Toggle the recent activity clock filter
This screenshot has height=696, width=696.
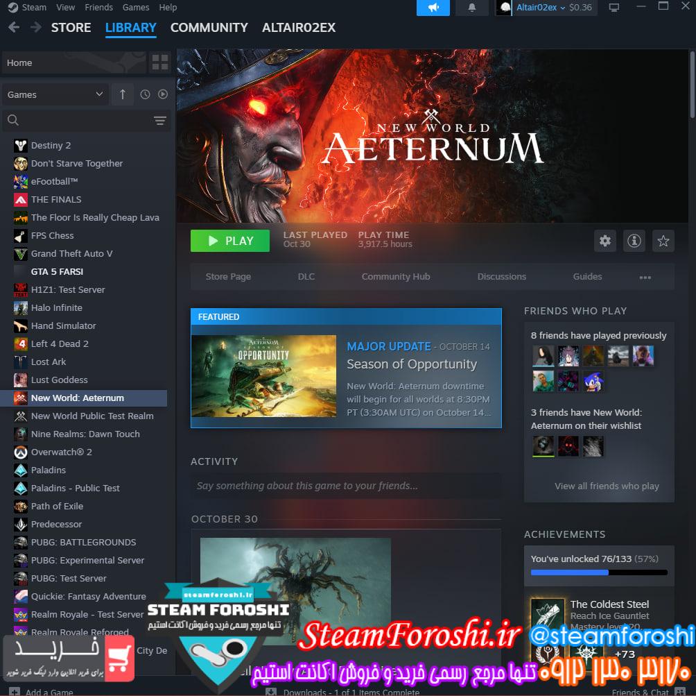[145, 94]
